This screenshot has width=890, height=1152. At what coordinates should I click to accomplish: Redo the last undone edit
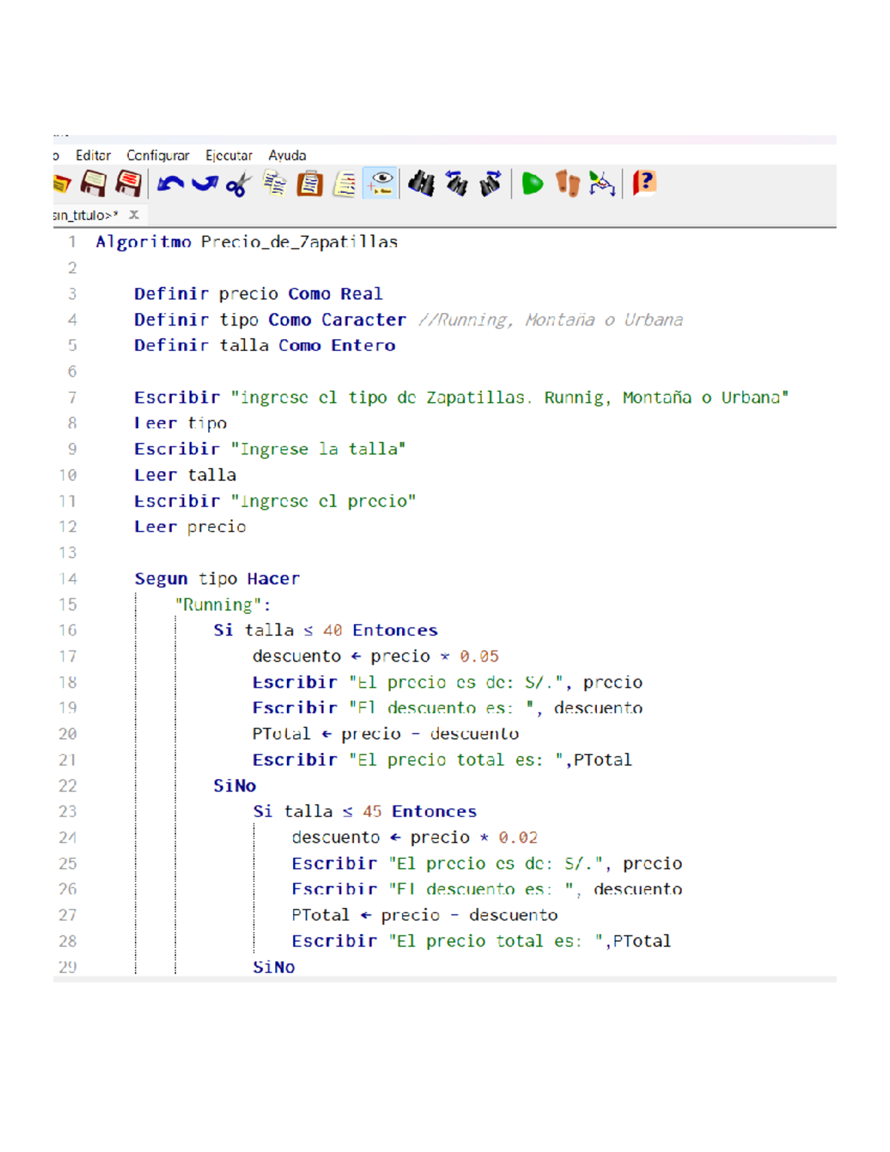tap(205, 183)
